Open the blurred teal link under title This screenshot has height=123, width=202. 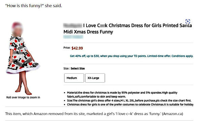73,37
